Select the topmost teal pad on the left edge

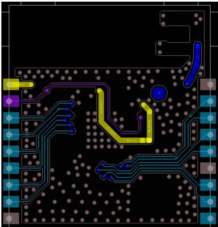pos(11,118)
